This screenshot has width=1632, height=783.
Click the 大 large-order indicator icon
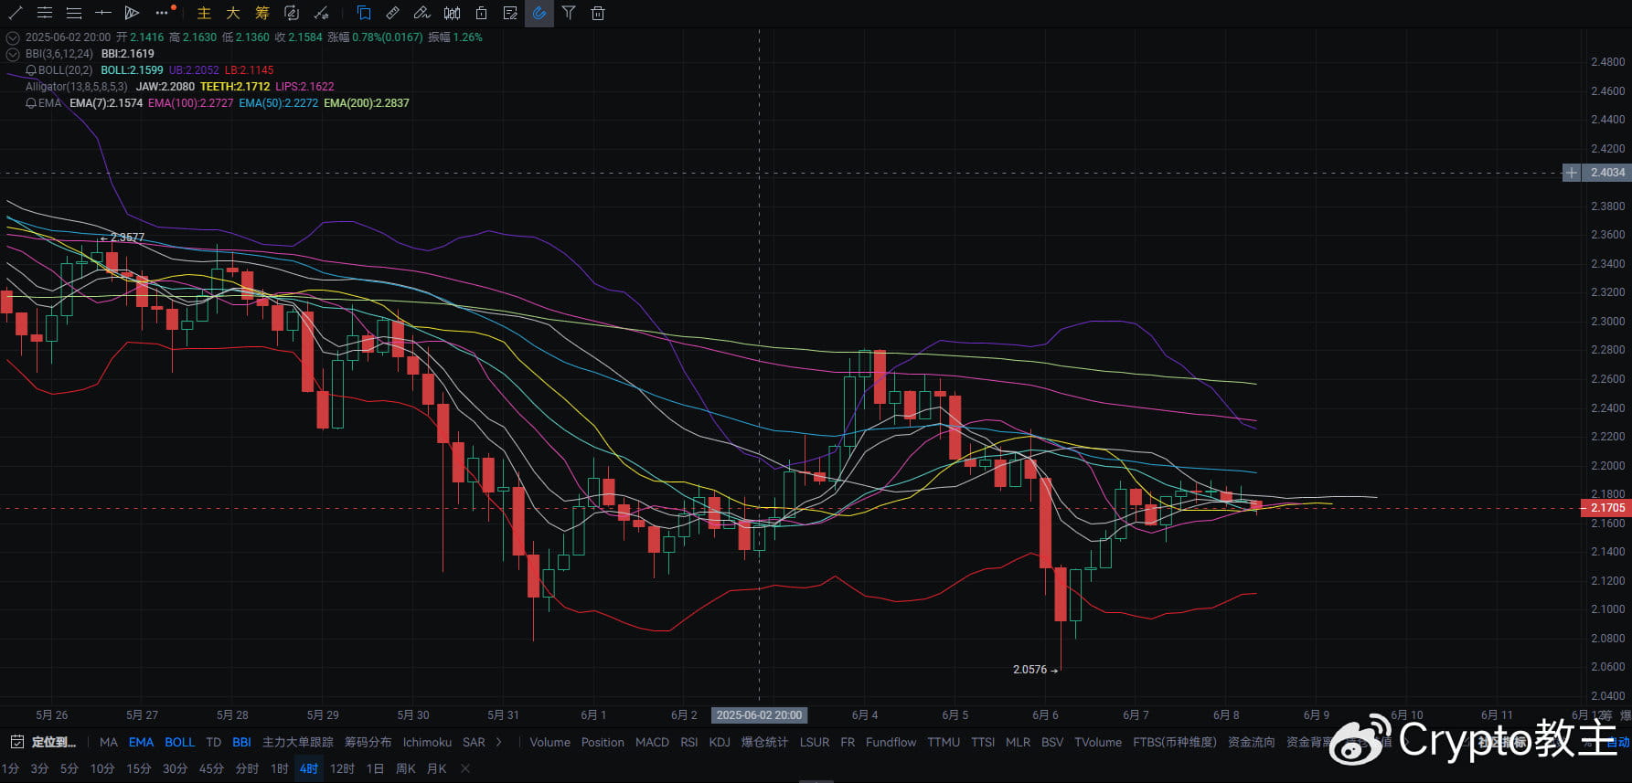(x=233, y=13)
